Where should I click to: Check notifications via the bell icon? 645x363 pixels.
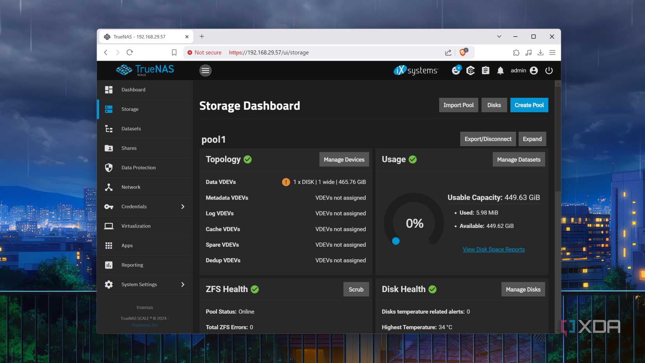[x=500, y=70]
